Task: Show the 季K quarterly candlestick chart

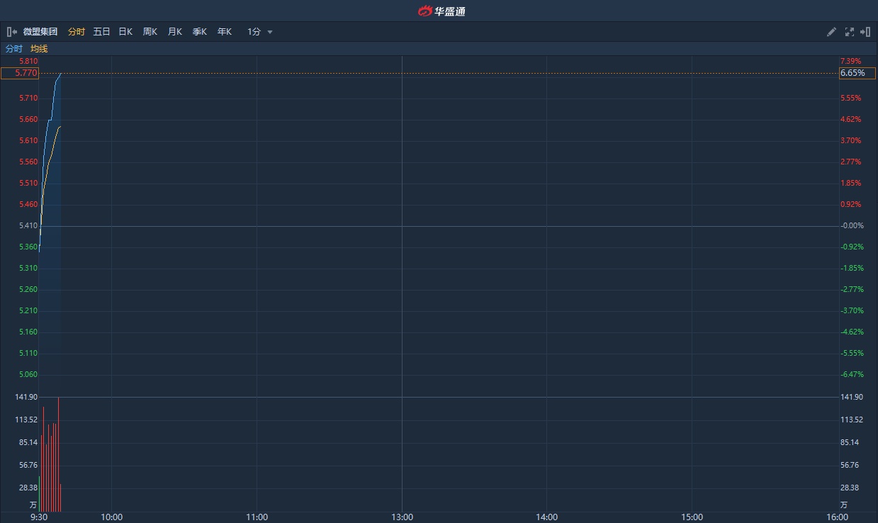Action: 199,32
